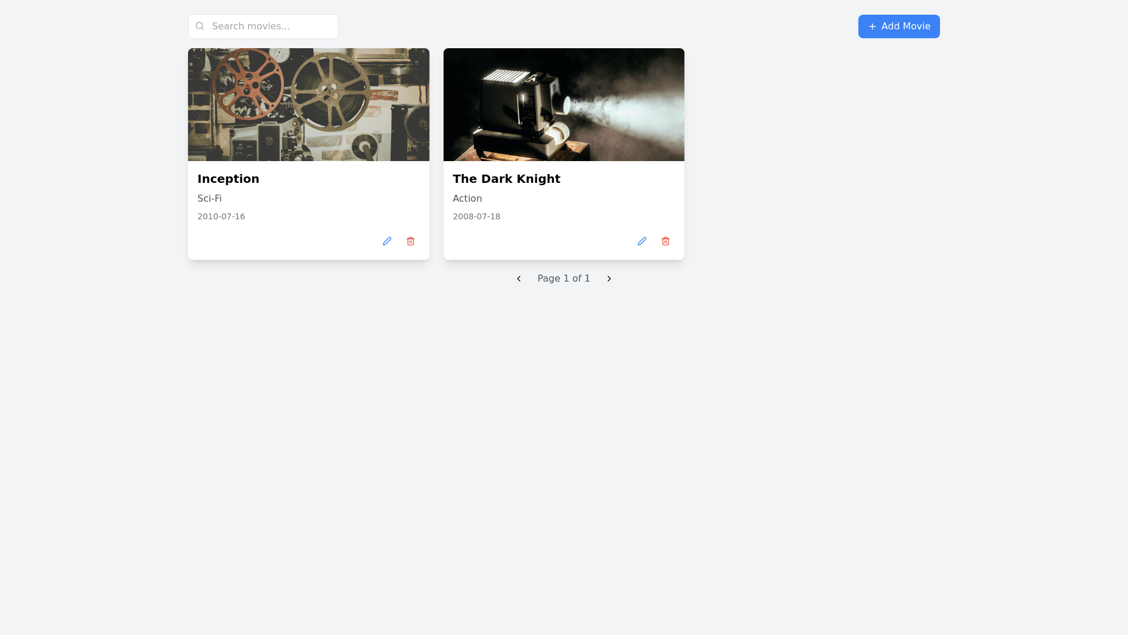
Task: Delete the Inception movie
Action: [x=411, y=241]
